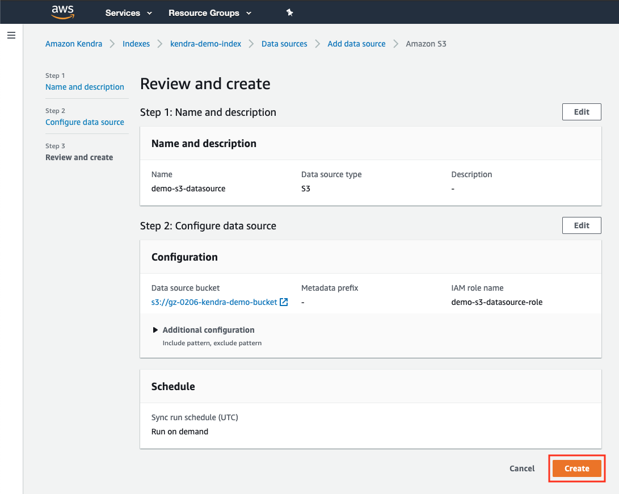Screen dimensions: 619x494
Task: Edit Step 2 Configure data source
Action: click(x=582, y=225)
